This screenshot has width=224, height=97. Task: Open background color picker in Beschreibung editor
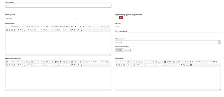(x=82, y=30)
